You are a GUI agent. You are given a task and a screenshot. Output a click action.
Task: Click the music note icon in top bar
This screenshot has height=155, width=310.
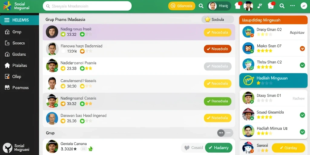point(259,6)
